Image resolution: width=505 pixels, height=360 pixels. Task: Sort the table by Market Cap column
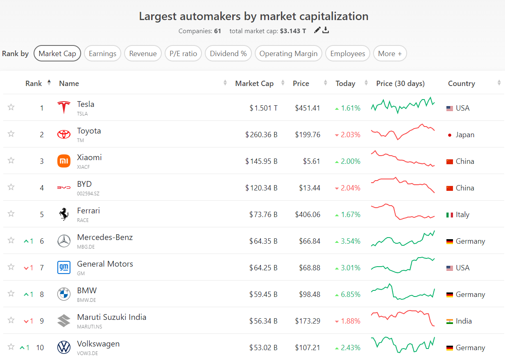[254, 83]
